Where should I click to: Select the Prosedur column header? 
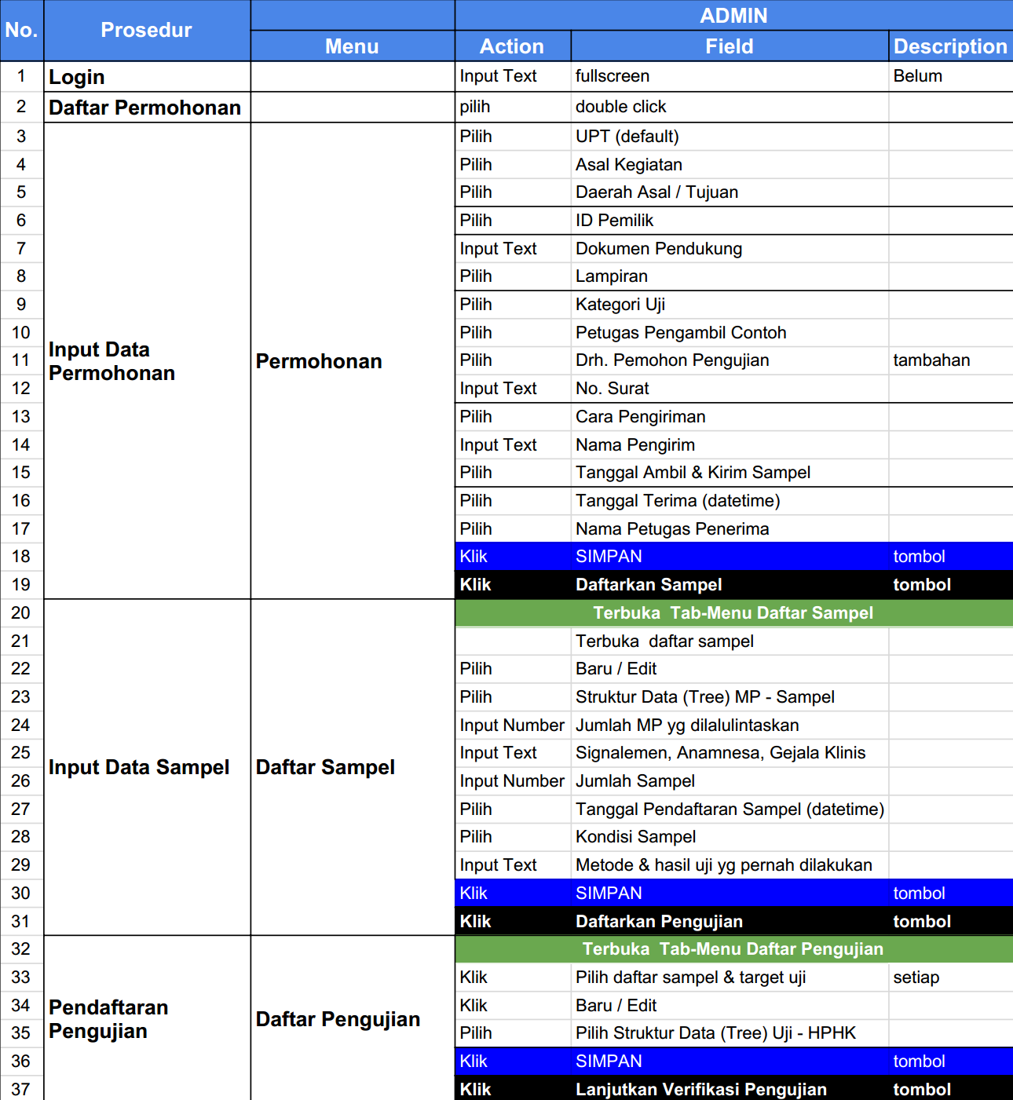pos(147,31)
